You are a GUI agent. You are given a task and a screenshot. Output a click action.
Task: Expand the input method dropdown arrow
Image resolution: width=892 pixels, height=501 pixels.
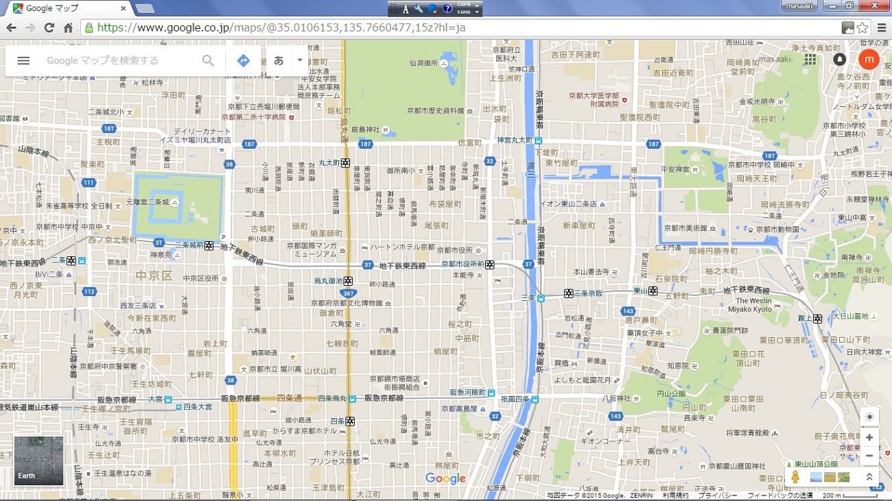coord(300,60)
